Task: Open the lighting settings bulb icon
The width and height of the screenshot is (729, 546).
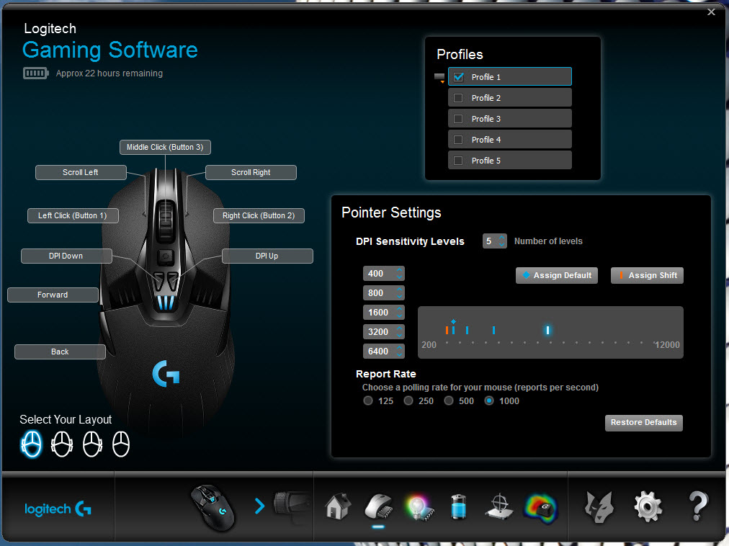Action: [419, 507]
